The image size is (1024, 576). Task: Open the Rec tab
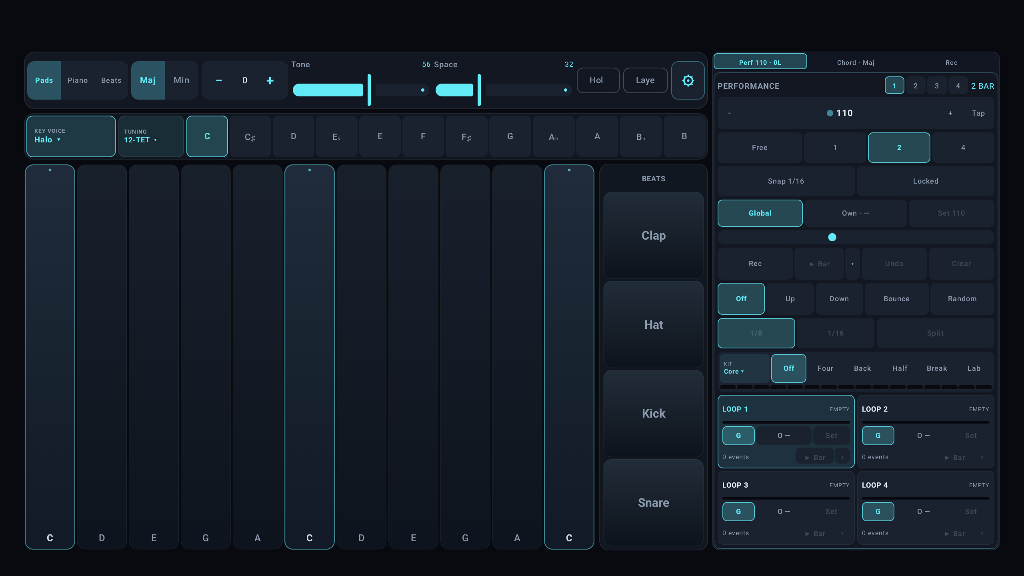pyautogui.click(x=951, y=62)
